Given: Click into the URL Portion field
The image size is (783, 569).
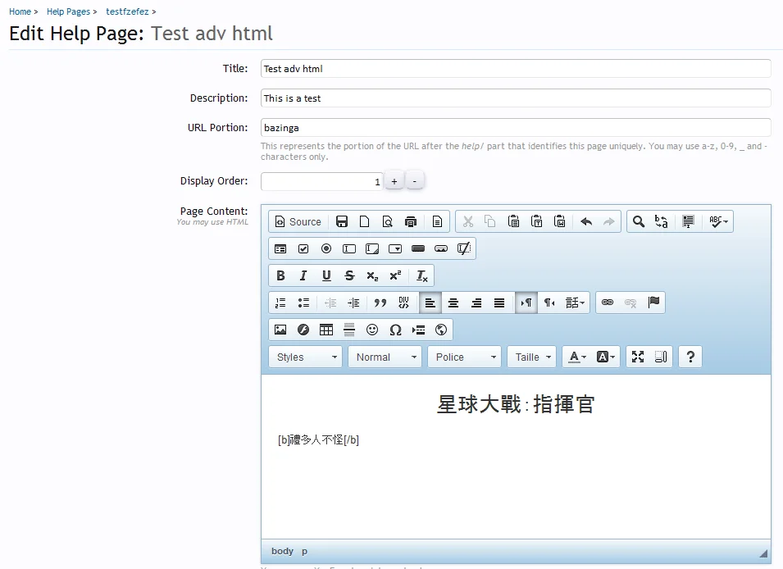Looking at the screenshot, I should coord(516,128).
